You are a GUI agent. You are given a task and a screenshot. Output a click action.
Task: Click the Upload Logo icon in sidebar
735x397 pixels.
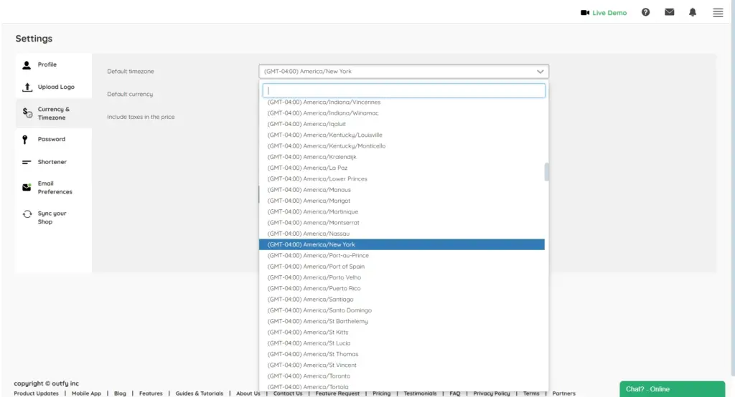(27, 87)
